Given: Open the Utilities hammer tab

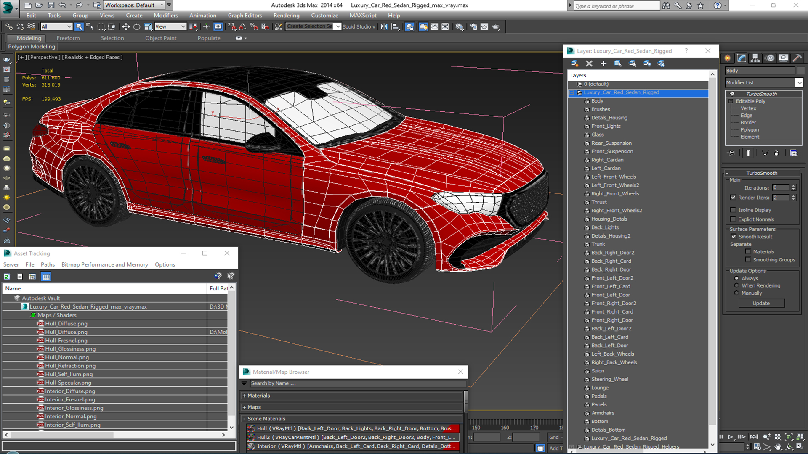Looking at the screenshot, I should pos(797,58).
